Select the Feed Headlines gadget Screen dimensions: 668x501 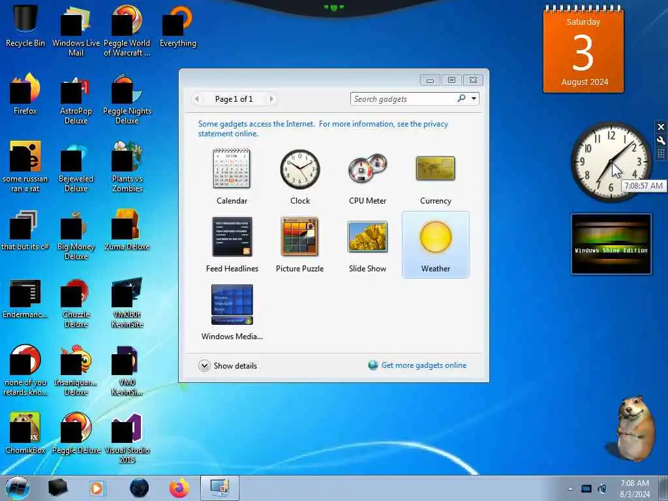pyautogui.click(x=232, y=245)
